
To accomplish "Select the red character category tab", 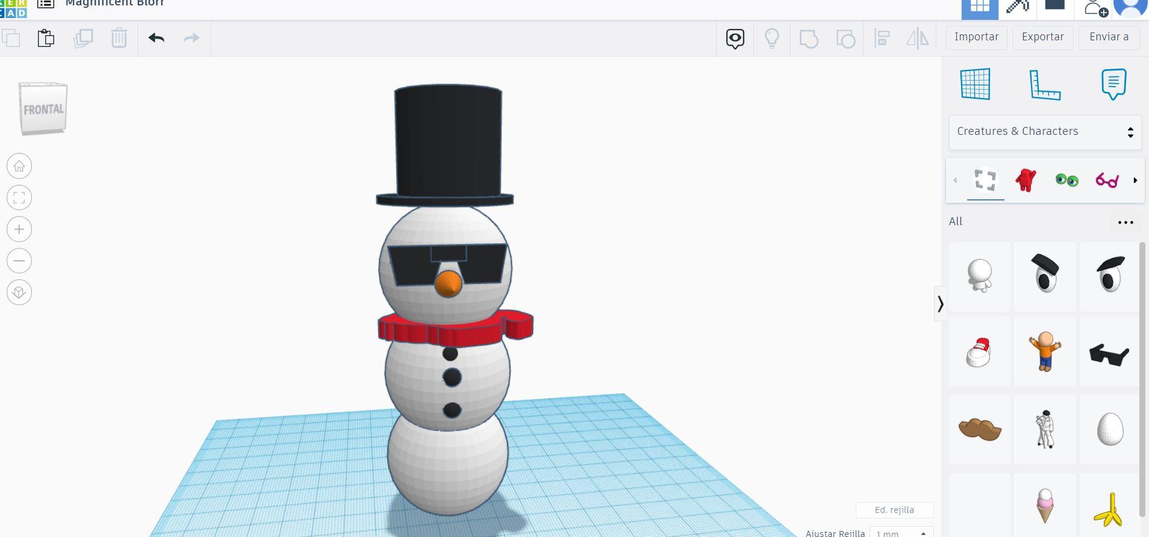I will (1026, 180).
